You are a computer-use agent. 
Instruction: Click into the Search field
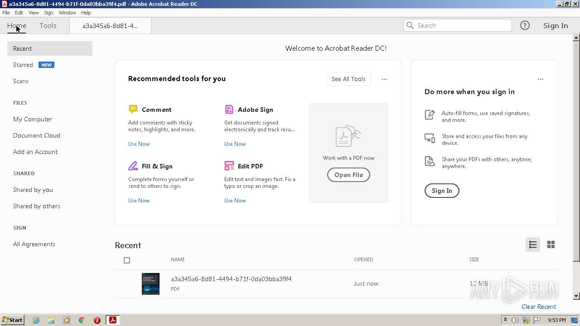[458, 25]
